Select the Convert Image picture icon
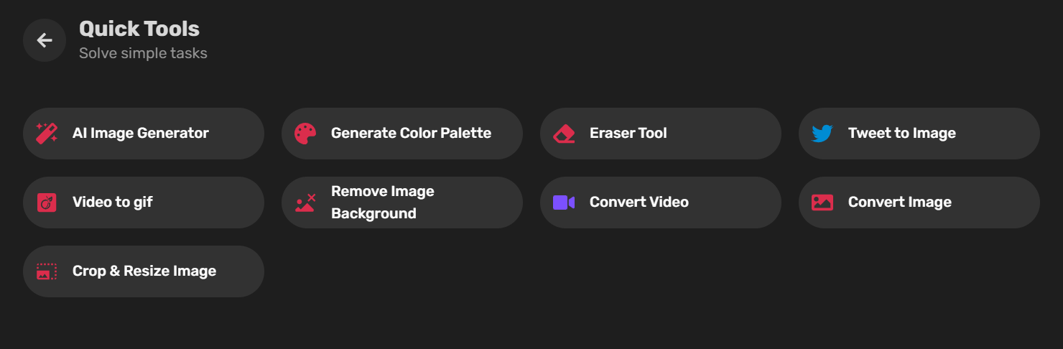The height and width of the screenshot is (349, 1063). (x=822, y=203)
